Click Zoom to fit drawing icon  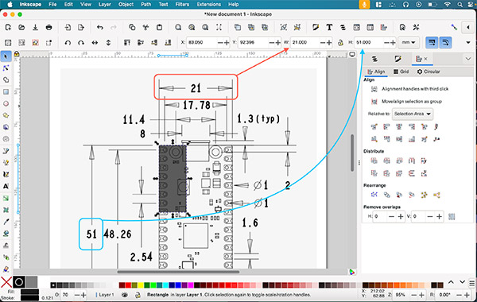point(192,27)
